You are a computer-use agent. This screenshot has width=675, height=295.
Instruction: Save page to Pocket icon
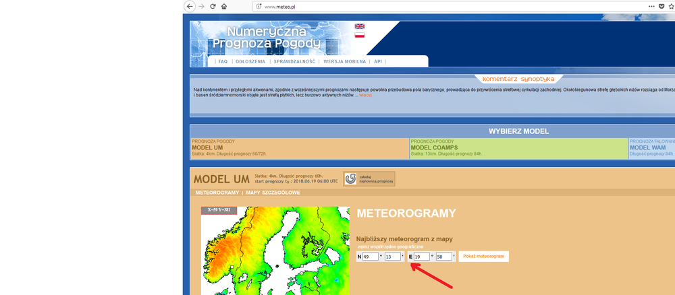pyautogui.click(x=662, y=7)
